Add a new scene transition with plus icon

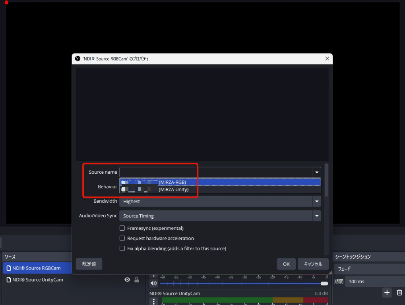point(387,293)
